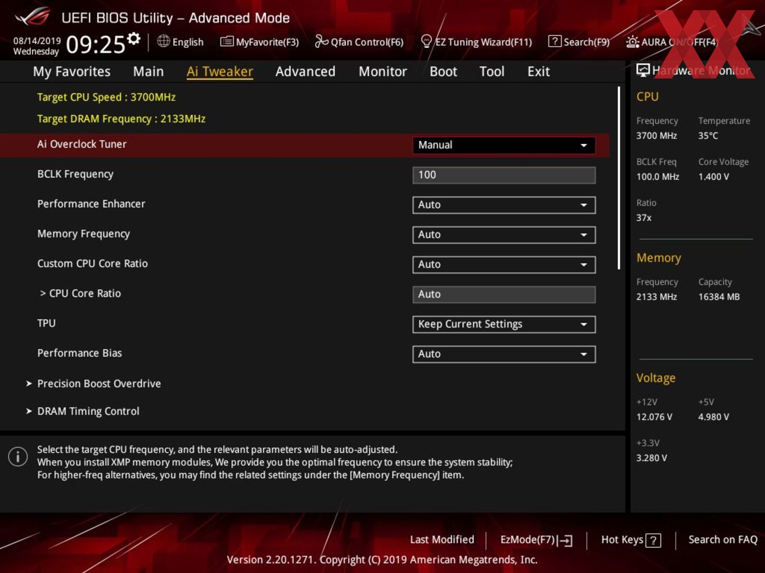Open Hot Keys help
Image resolution: width=765 pixels, height=573 pixels.
(x=622, y=540)
